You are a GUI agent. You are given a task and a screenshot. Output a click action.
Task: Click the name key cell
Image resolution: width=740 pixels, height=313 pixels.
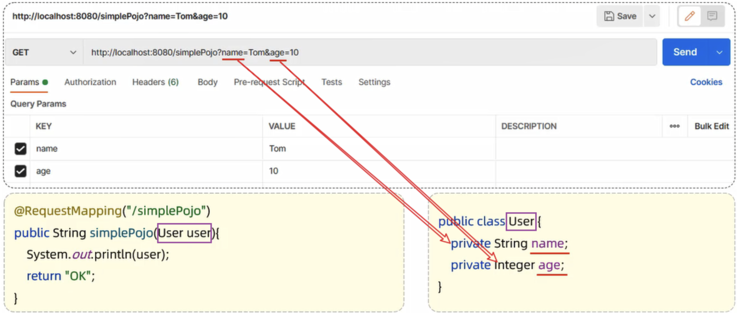click(146, 148)
